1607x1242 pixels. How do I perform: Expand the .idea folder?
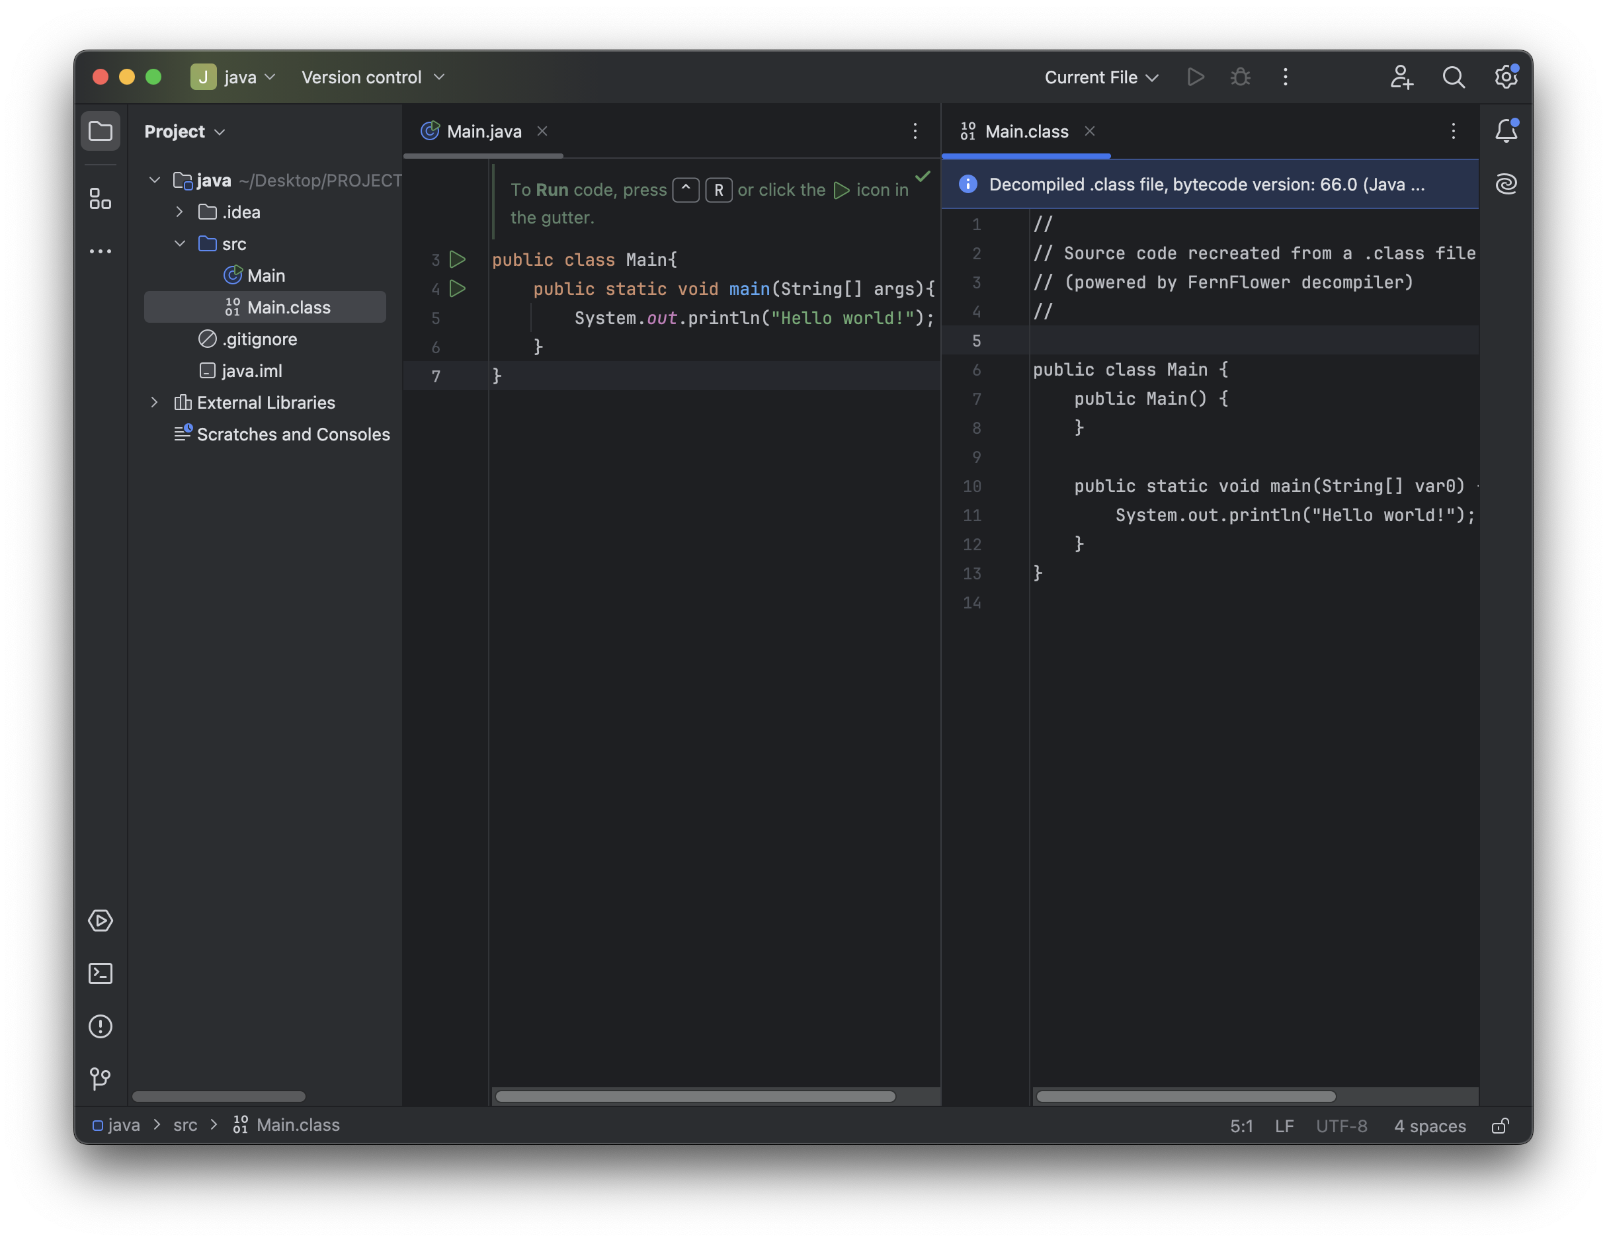(x=179, y=212)
